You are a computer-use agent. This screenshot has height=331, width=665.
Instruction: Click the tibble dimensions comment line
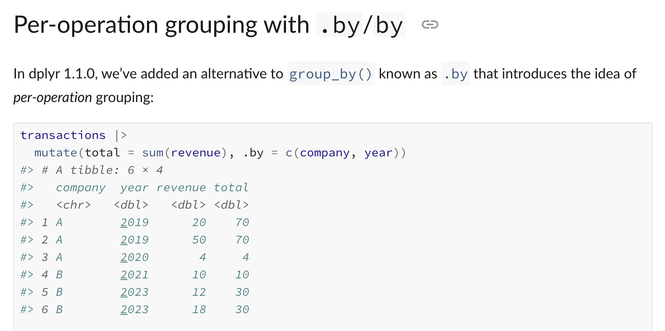point(92,170)
